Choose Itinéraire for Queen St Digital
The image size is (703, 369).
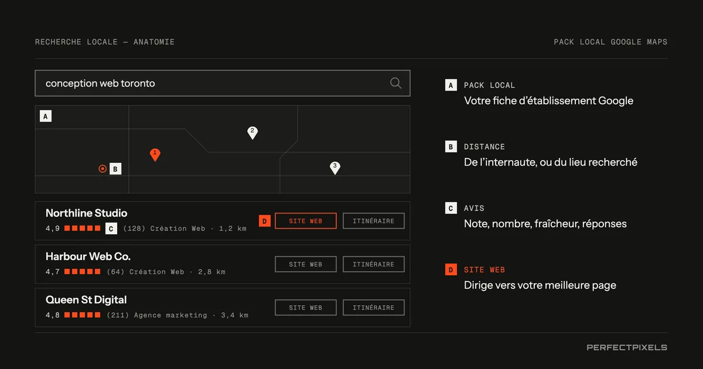pyautogui.click(x=374, y=307)
